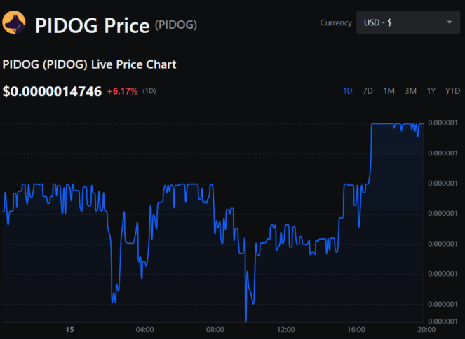
Task: Switch to the 1M time range
Action: pyautogui.click(x=389, y=91)
